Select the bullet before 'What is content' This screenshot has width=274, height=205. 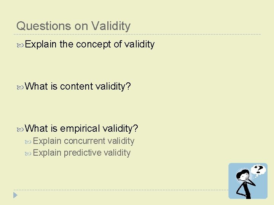(20, 87)
